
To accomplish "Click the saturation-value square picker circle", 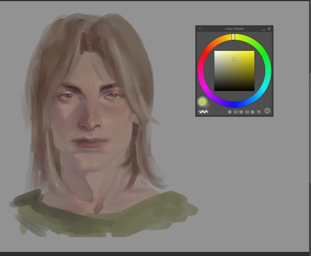I will tap(234, 59).
